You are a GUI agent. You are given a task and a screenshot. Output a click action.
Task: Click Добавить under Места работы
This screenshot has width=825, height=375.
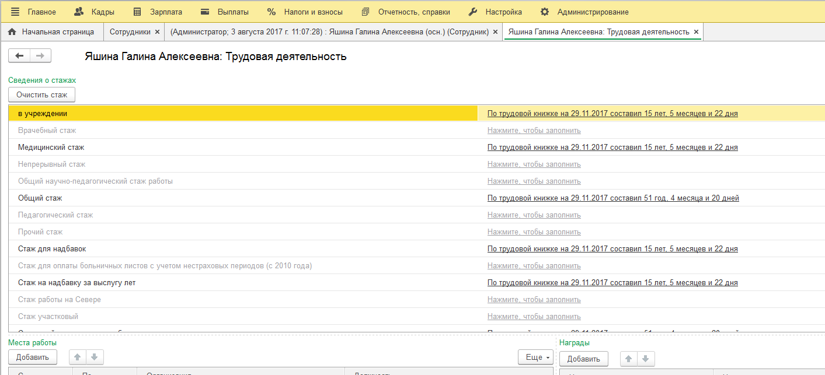click(33, 357)
